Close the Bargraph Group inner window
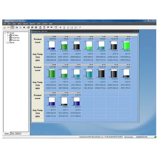This screenshot has width=158, height=158. pyautogui.click(x=137, y=31)
